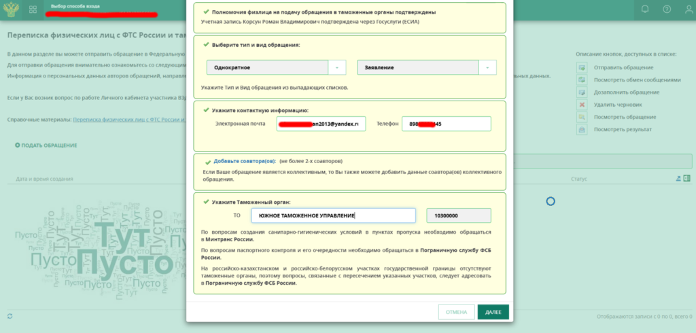The image size is (696, 333).
Task: Click the 'Добавьте соавтора(ов)' link
Action: [245, 161]
